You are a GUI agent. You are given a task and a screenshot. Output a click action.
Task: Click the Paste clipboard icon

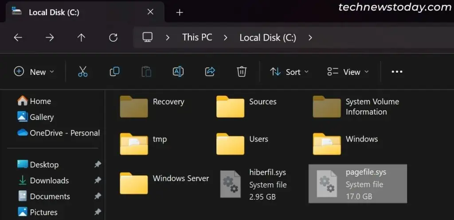(146, 71)
